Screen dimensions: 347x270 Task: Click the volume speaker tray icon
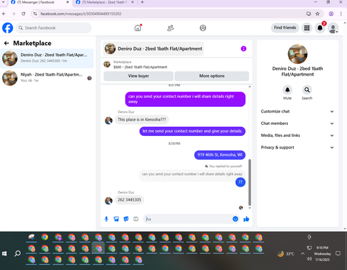[x=309, y=259]
